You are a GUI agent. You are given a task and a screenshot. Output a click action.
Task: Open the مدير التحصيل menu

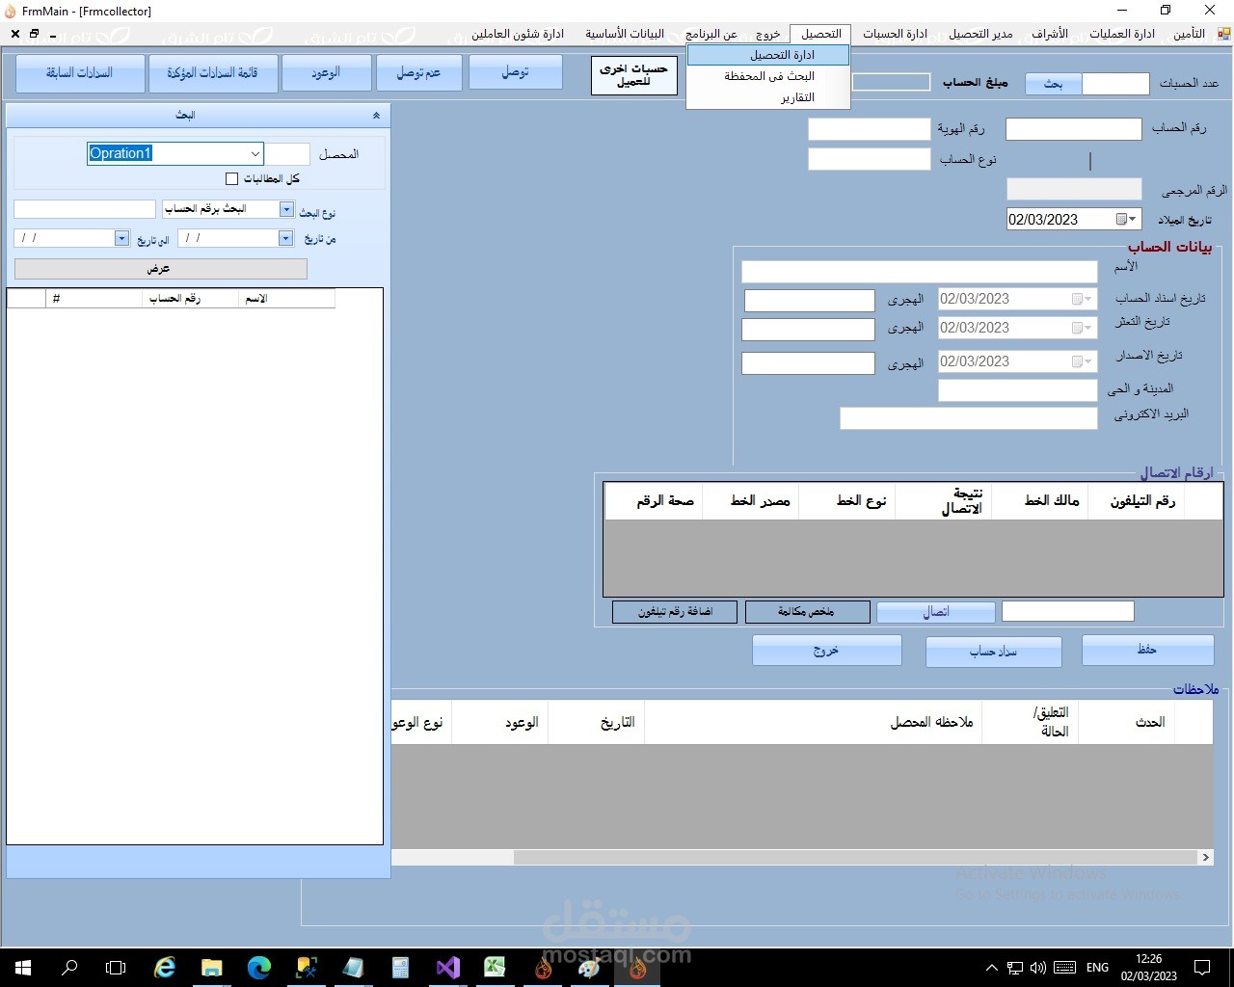tap(980, 34)
